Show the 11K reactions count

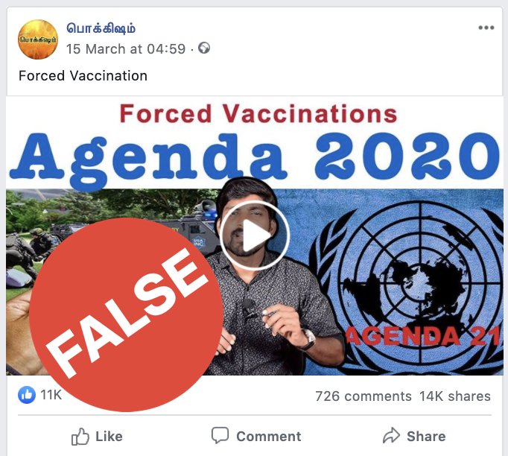(x=51, y=395)
